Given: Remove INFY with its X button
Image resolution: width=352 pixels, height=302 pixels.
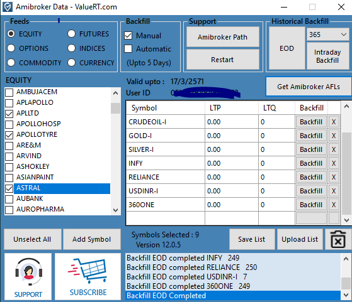Looking at the screenshot, I should [x=334, y=163].
